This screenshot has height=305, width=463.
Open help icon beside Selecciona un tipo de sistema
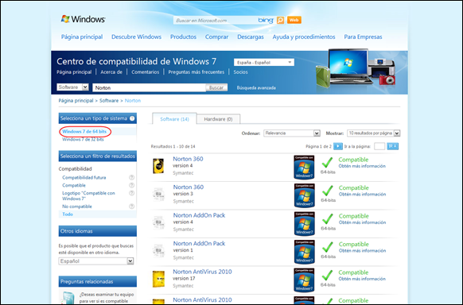132,118
